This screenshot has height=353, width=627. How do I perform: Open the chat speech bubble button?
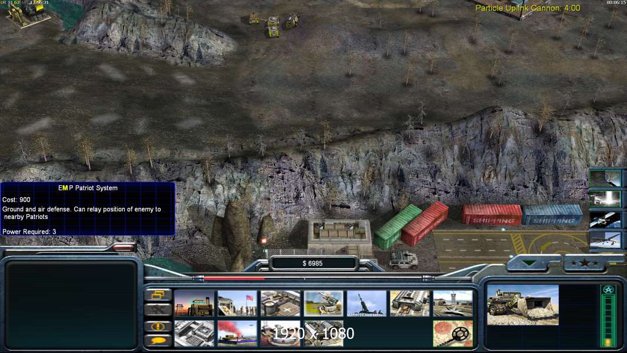(158, 341)
